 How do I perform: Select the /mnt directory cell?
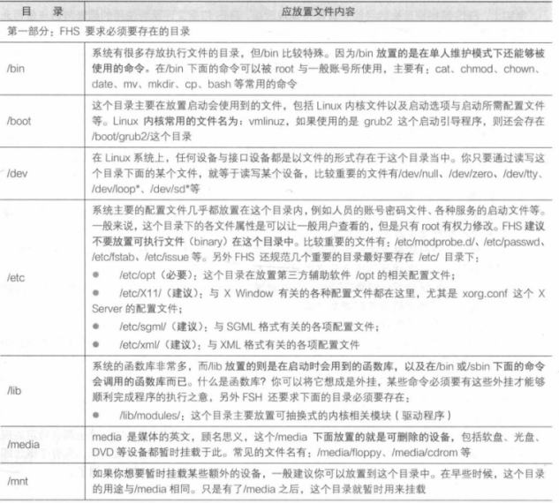[x=42, y=482]
